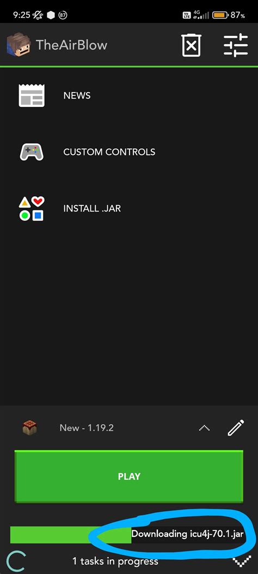The image size is (258, 574).
Task: Click the Install .jar shapes icon
Action: tap(32, 208)
